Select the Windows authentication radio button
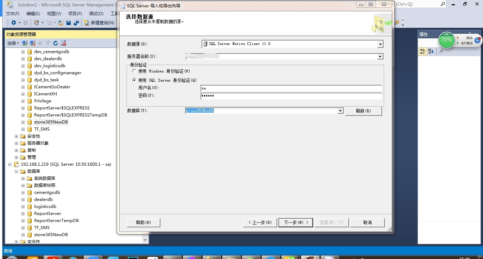483x259 pixels. (x=134, y=71)
